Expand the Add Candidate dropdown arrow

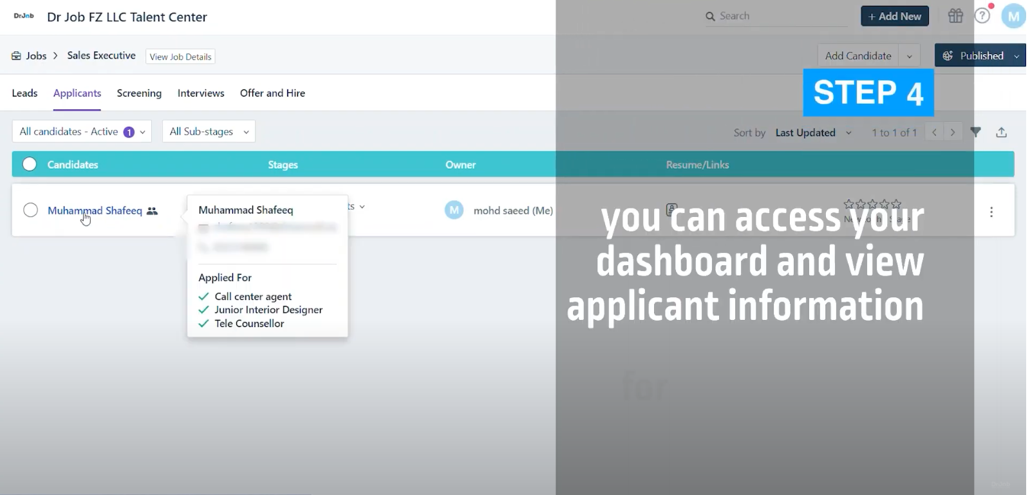coord(909,56)
